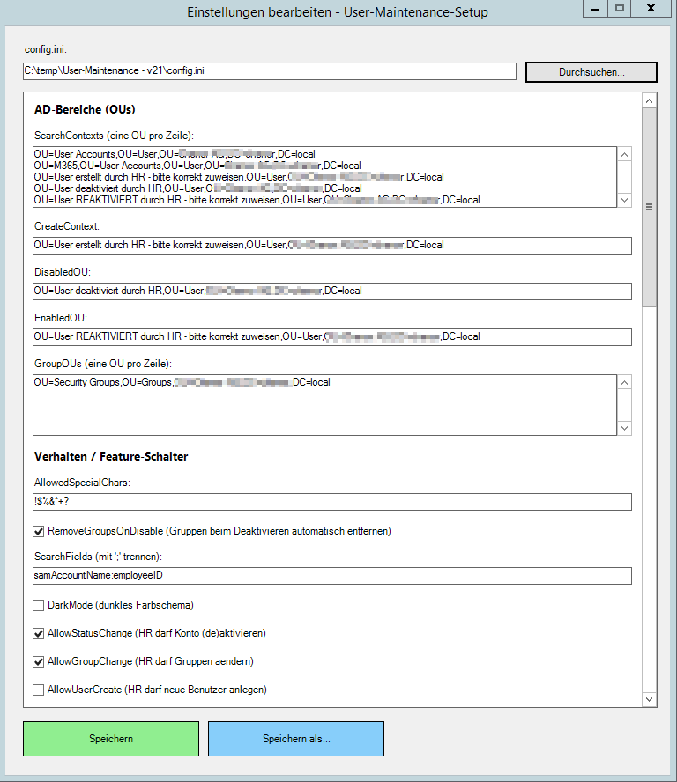The height and width of the screenshot is (782, 677).
Task: Click SearchContexts scrollbar up arrow
Action: click(624, 154)
